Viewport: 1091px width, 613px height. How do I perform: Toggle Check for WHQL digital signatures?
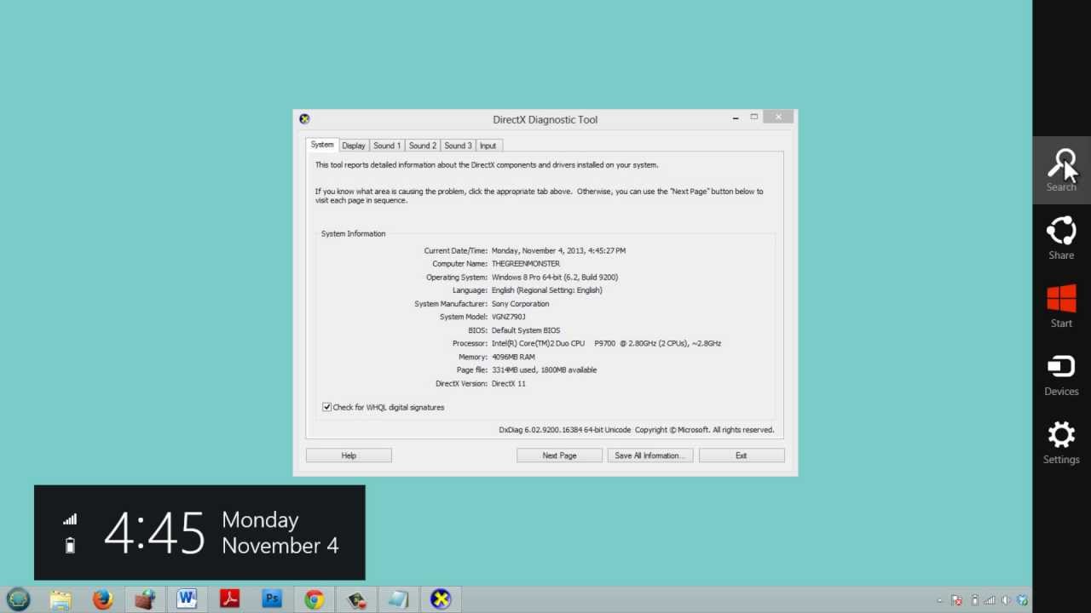tap(326, 407)
